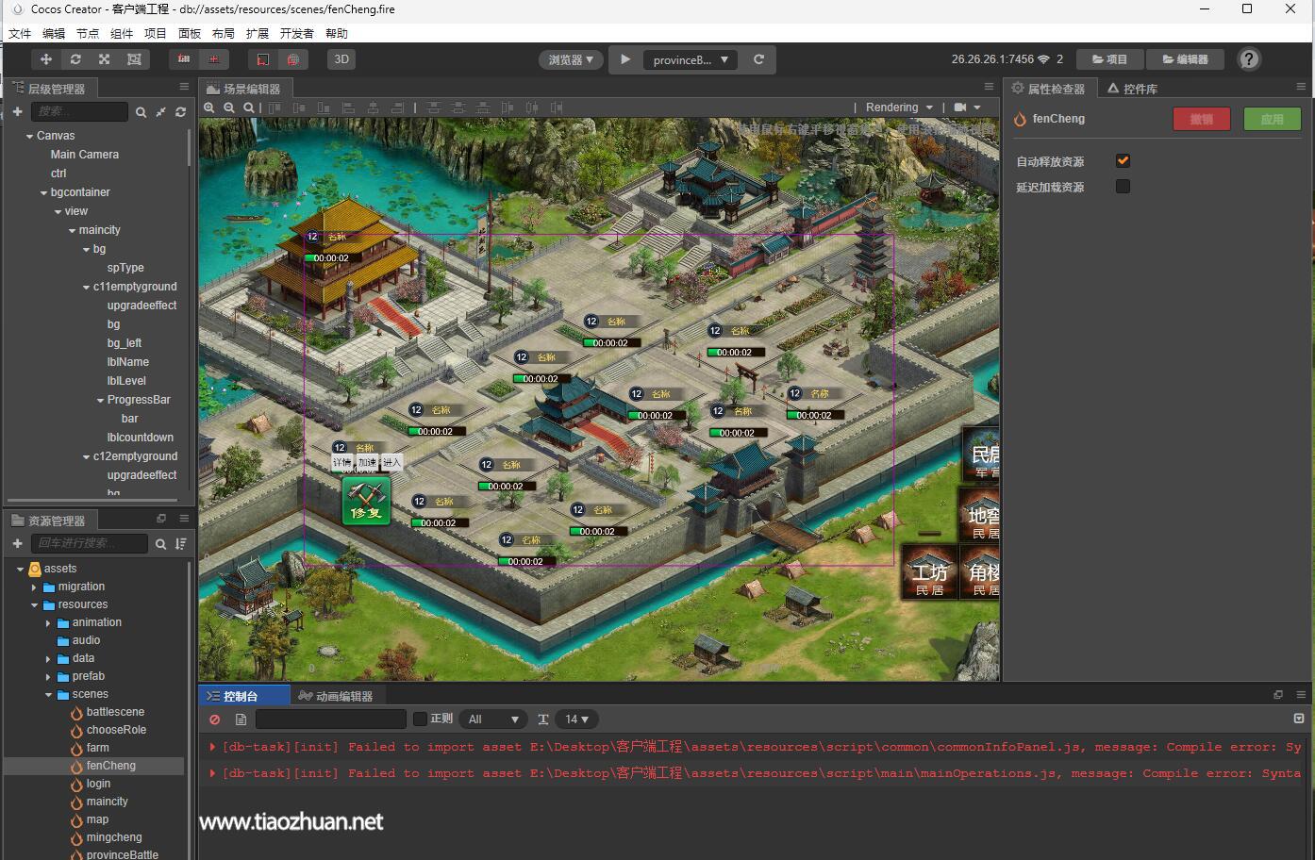Clear the console with red icon
The image size is (1315, 860).
tap(215, 719)
